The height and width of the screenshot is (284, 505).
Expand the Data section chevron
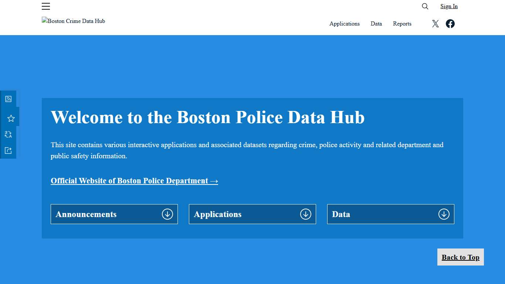tap(444, 214)
